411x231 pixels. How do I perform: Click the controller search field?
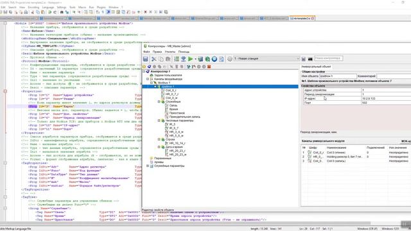click(328, 58)
